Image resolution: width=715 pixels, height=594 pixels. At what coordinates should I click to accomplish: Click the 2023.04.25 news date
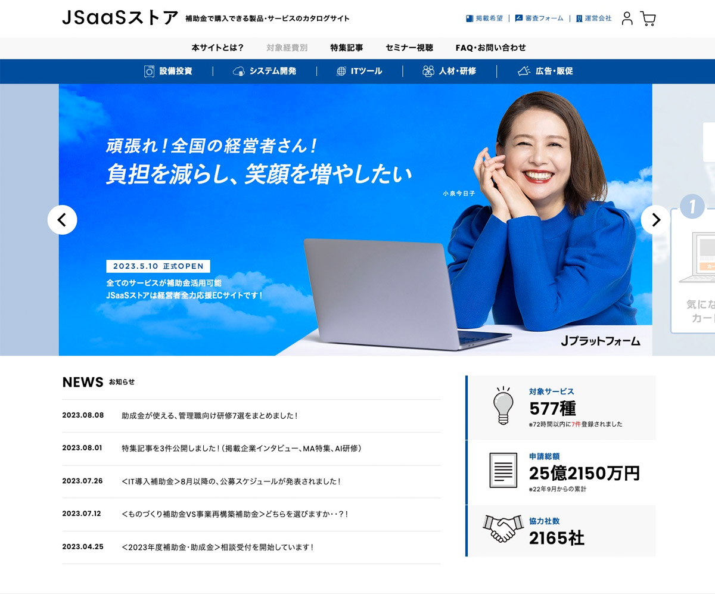tap(83, 546)
